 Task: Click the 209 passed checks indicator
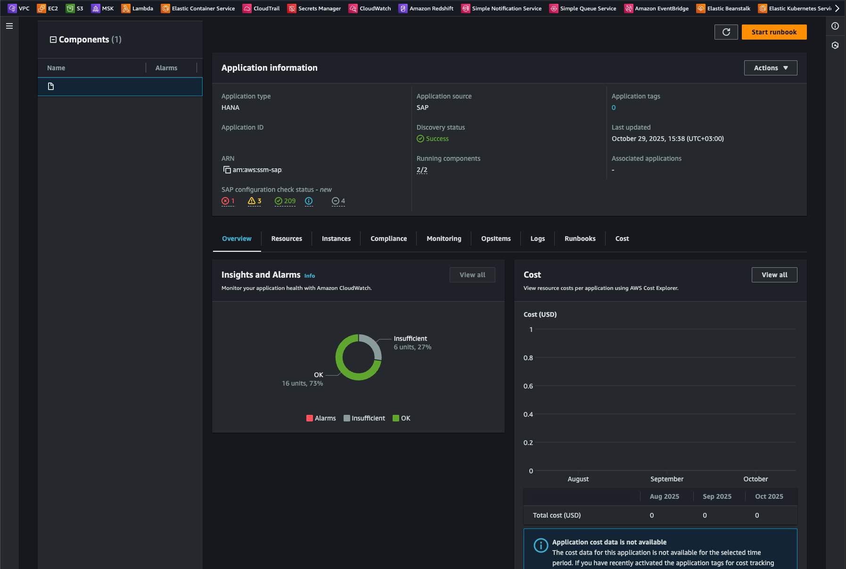click(x=285, y=201)
